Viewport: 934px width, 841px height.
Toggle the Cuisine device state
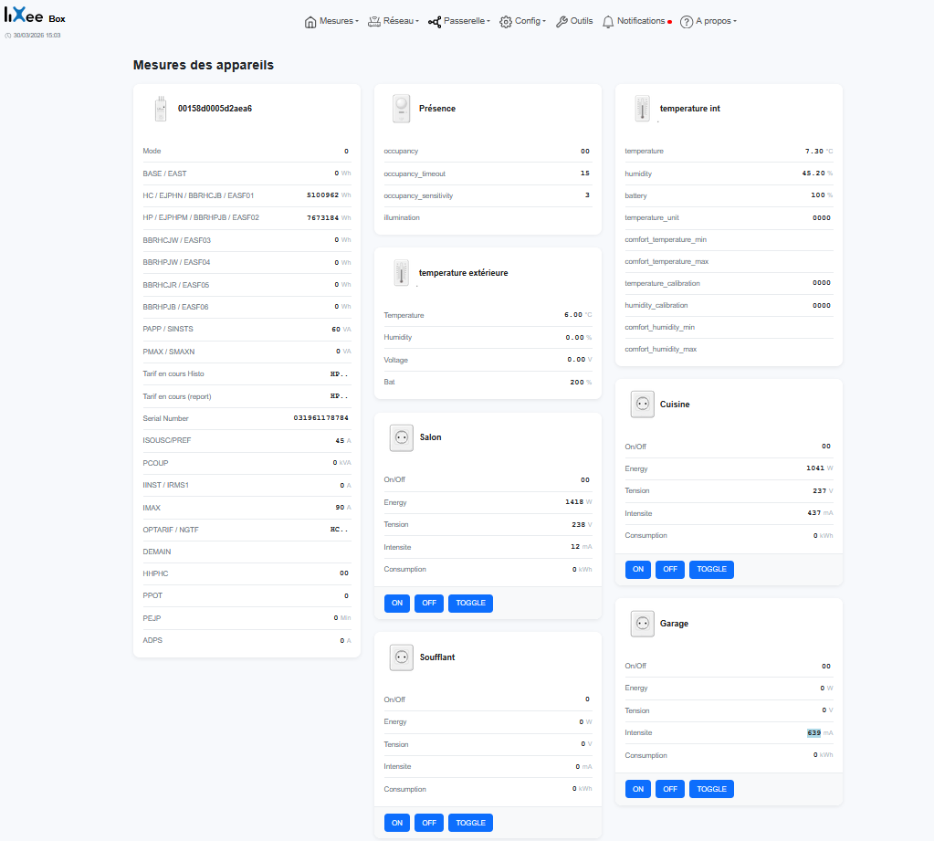710,569
